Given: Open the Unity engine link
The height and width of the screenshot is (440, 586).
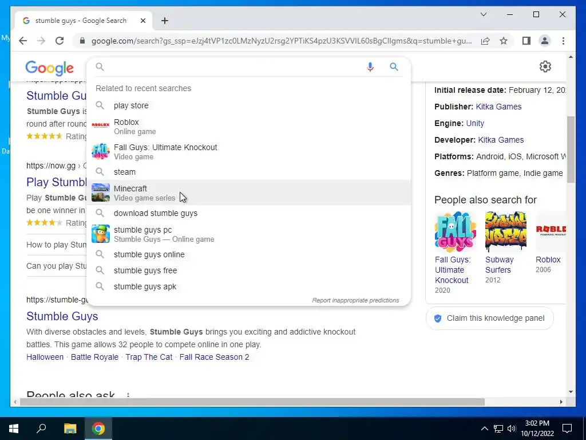Looking at the screenshot, I should pos(475,124).
